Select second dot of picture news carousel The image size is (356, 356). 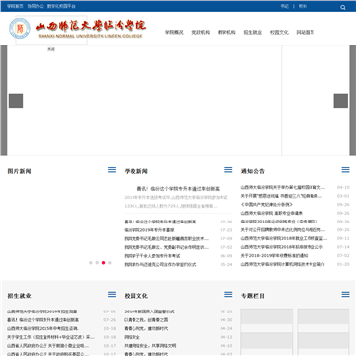tap(97, 263)
